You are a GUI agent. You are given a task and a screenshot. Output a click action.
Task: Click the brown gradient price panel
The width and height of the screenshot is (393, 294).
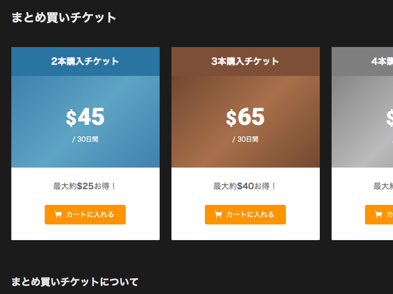tap(246, 122)
